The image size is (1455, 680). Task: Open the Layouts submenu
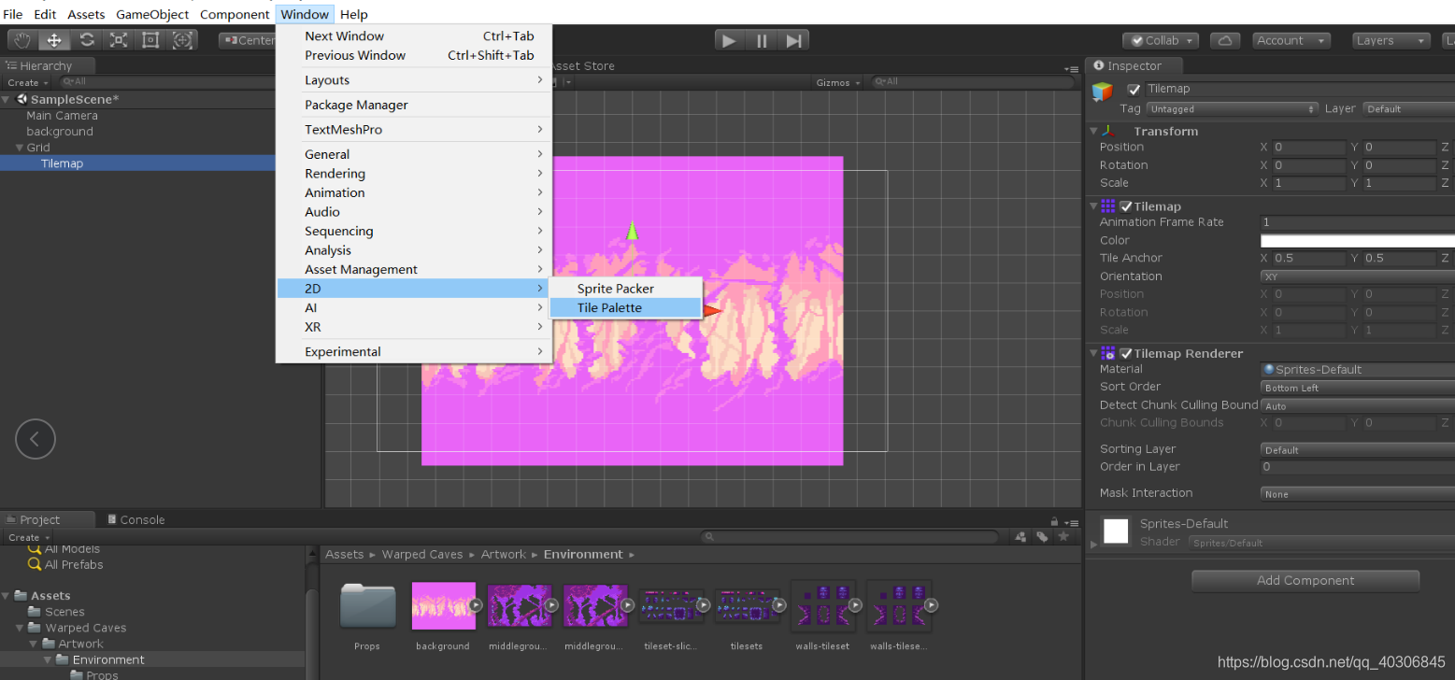[414, 80]
